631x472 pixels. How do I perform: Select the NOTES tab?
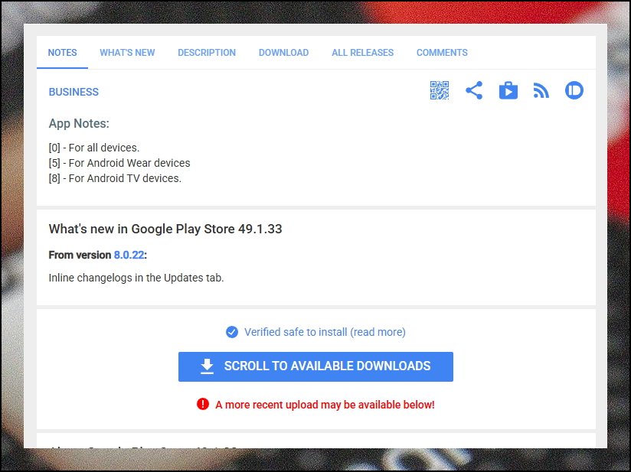coord(62,53)
